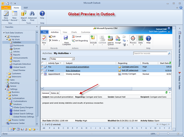Click the Process icon
Viewport: 184px width, 137px height.
click(x=133, y=38)
